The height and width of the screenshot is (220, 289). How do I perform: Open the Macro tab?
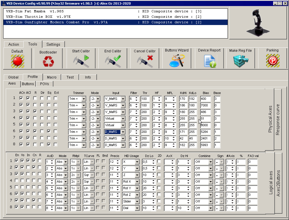pyautogui.click(x=52, y=77)
